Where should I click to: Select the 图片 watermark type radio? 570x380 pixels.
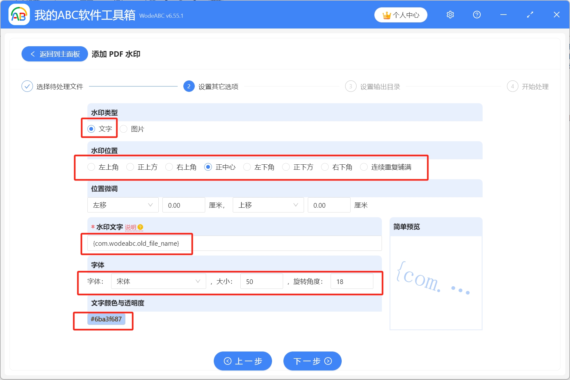124,129
